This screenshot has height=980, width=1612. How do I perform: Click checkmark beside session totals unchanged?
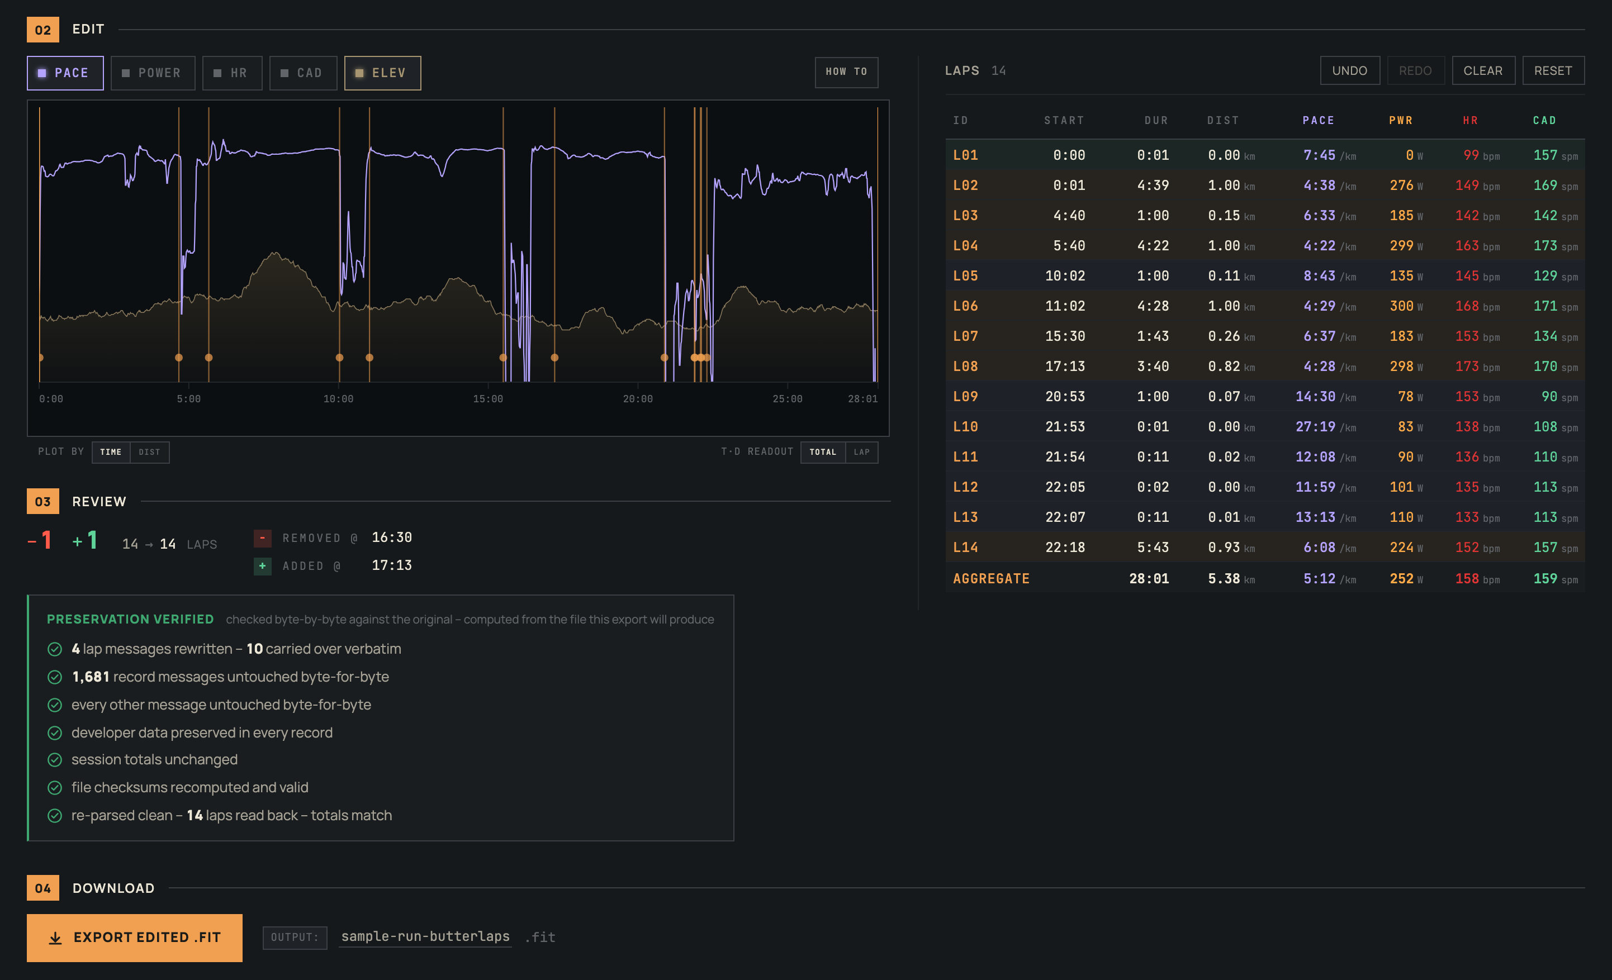[55, 760]
